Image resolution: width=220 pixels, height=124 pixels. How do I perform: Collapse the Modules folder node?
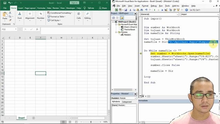point(116,32)
